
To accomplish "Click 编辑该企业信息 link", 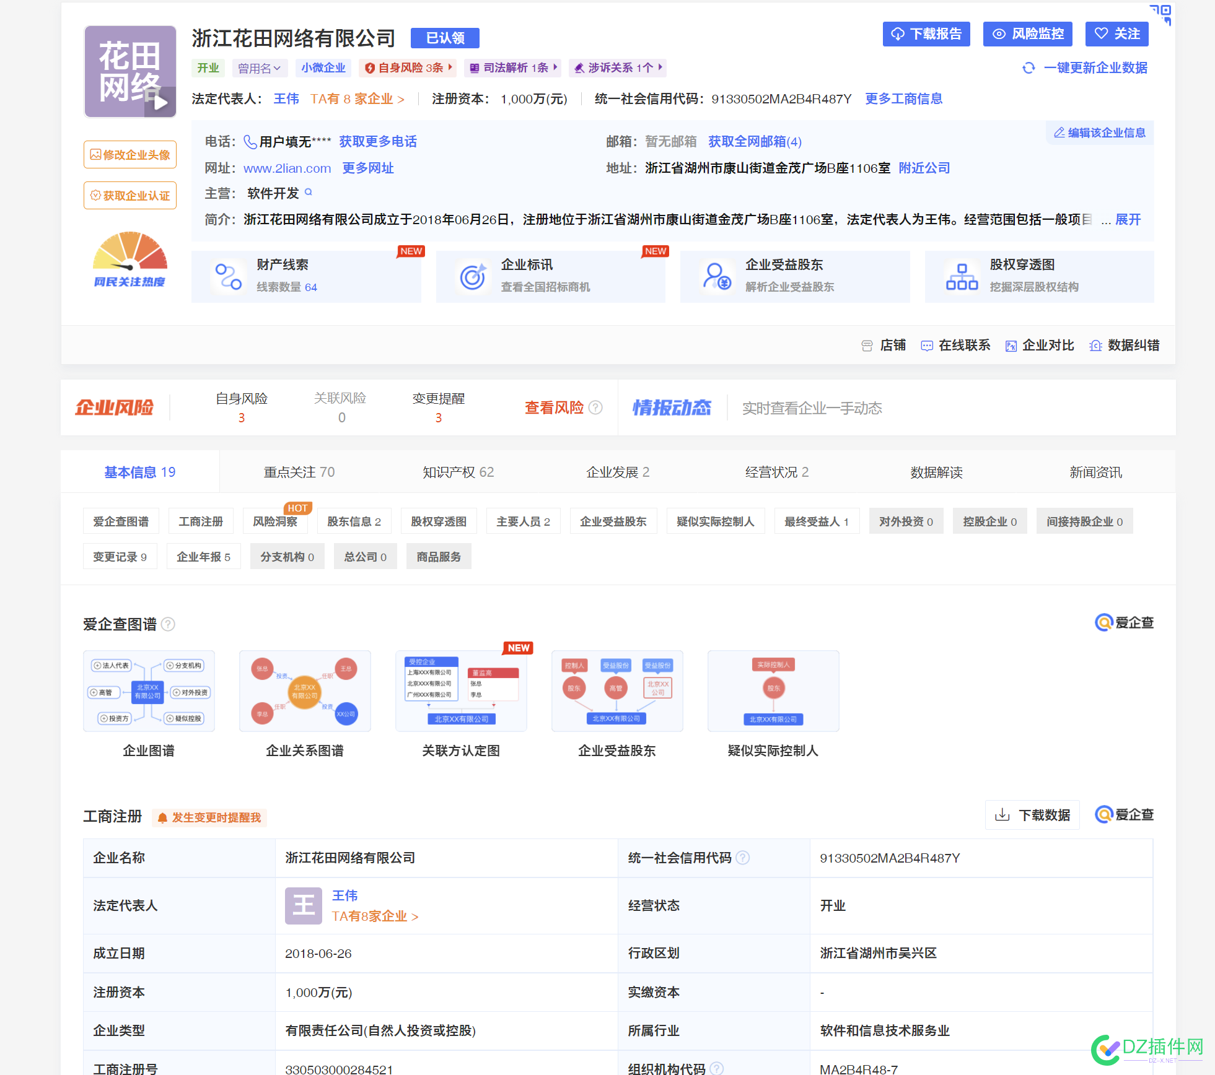I will [1100, 133].
